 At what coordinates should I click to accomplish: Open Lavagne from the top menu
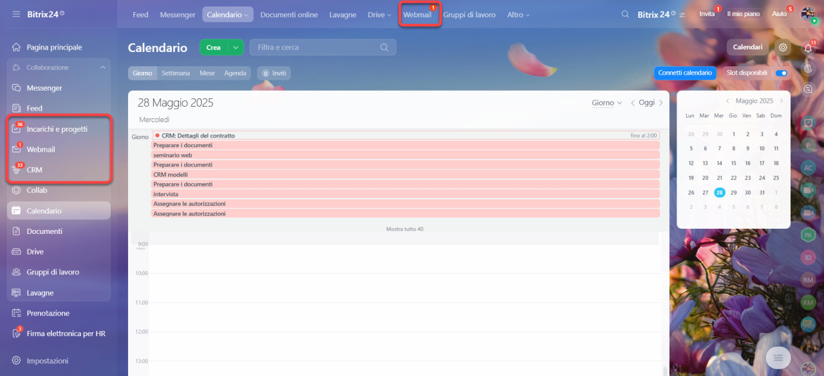[342, 15]
